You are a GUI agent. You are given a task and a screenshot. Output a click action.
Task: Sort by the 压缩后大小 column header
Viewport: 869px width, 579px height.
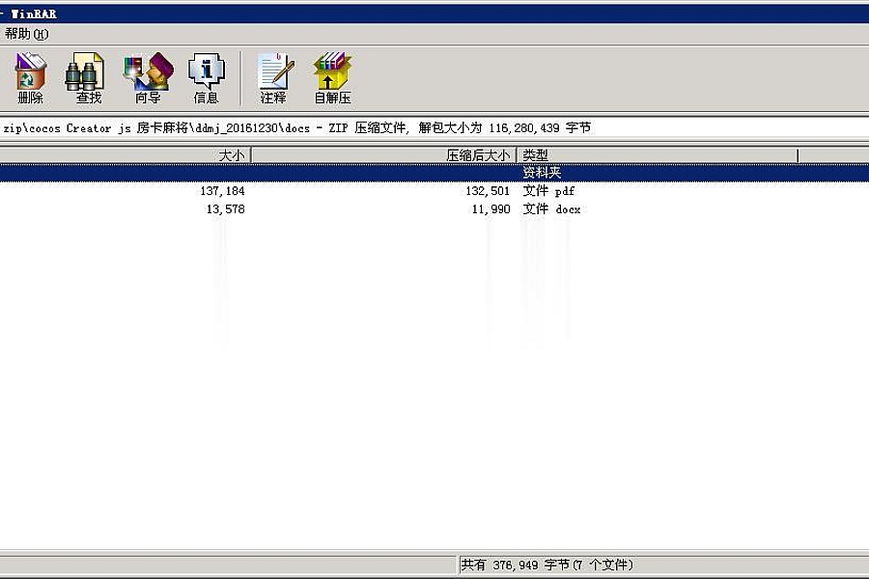tap(384, 155)
